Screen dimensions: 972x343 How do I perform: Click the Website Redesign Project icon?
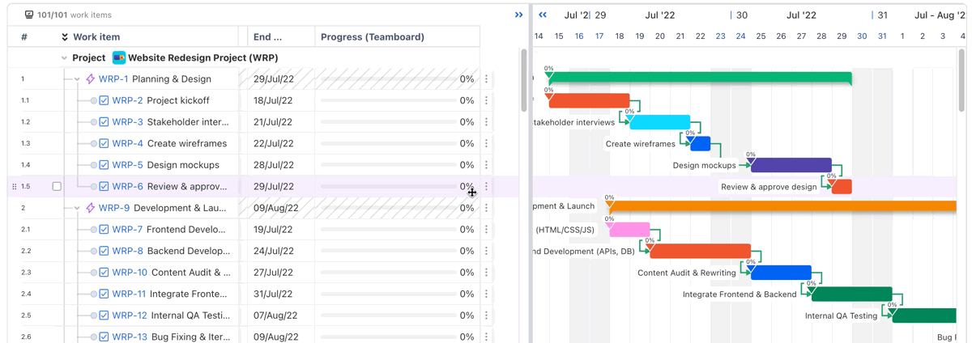tap(119, 58)
